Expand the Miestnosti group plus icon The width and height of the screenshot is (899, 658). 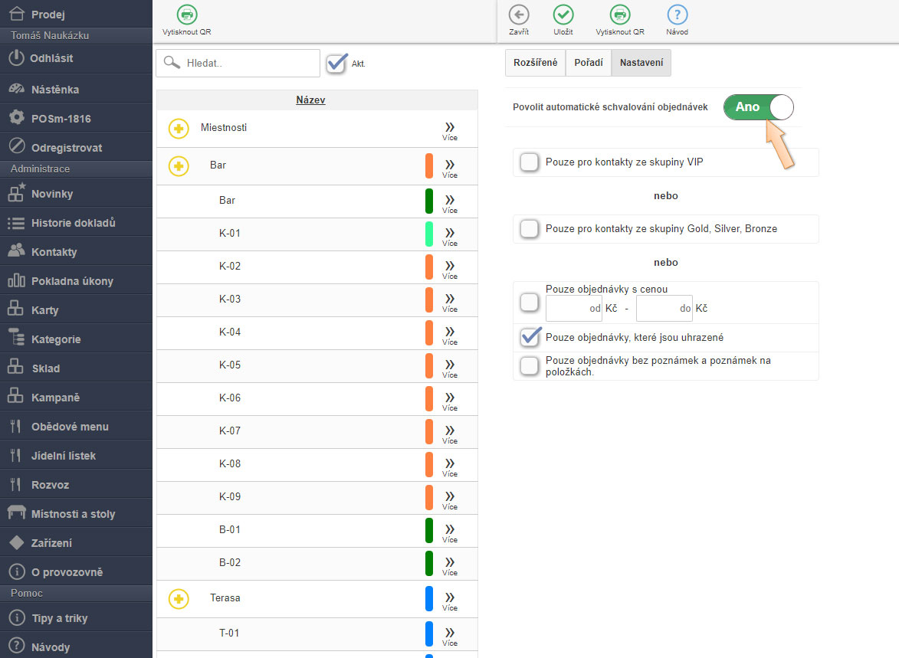179,129
